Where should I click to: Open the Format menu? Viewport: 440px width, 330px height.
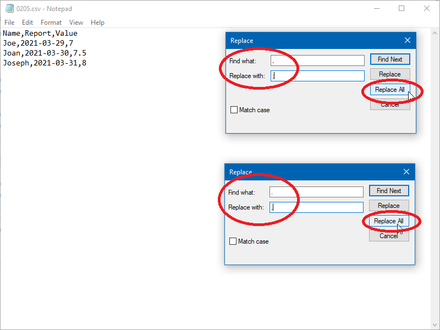51,23
